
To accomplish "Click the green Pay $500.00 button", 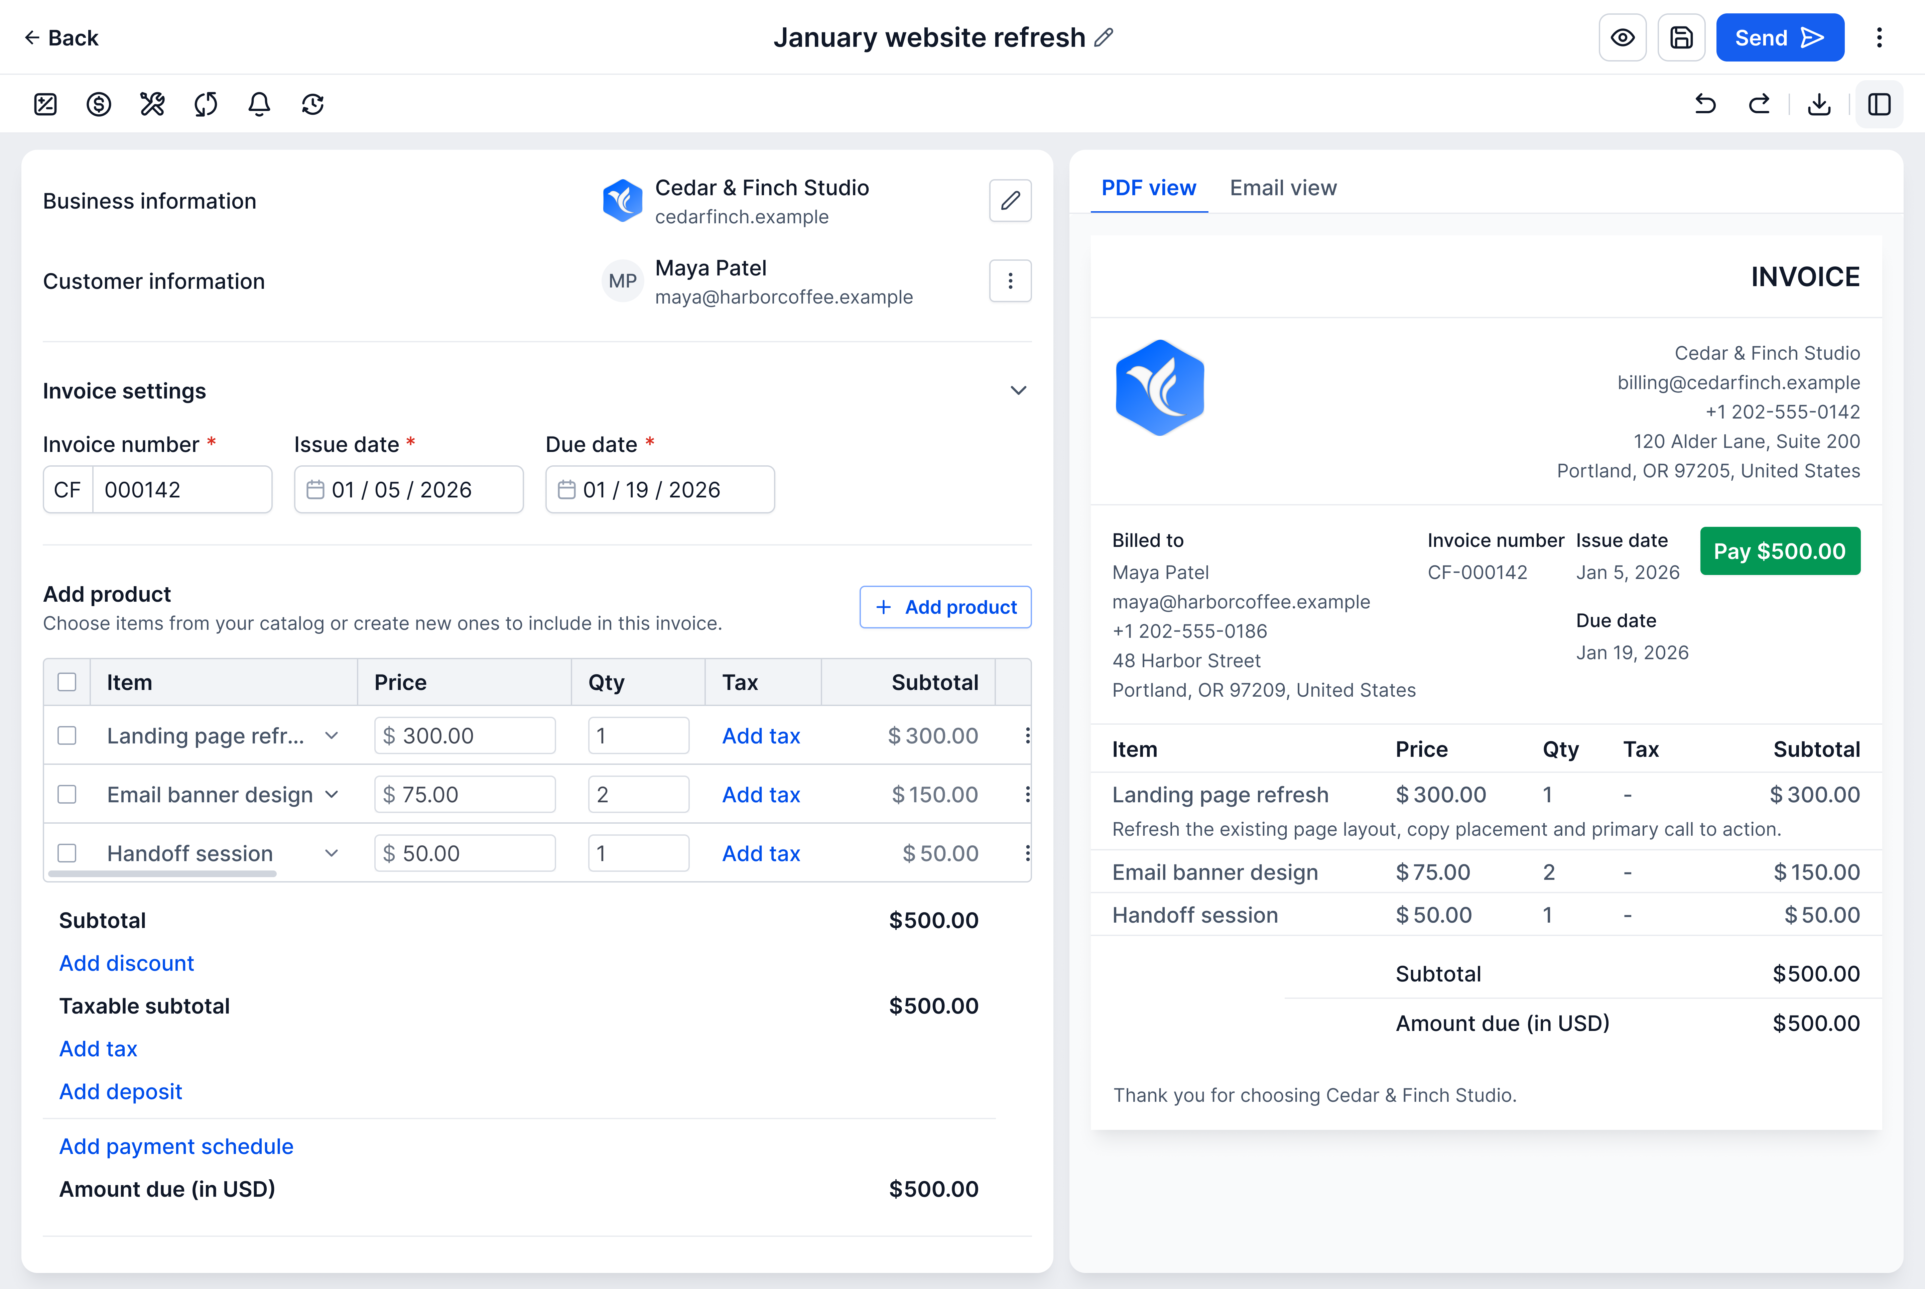I will [1780, 552].
